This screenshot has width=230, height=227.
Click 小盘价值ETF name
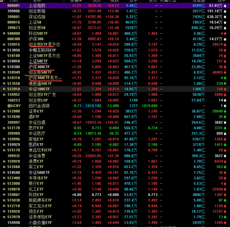[x=40, y=223]
